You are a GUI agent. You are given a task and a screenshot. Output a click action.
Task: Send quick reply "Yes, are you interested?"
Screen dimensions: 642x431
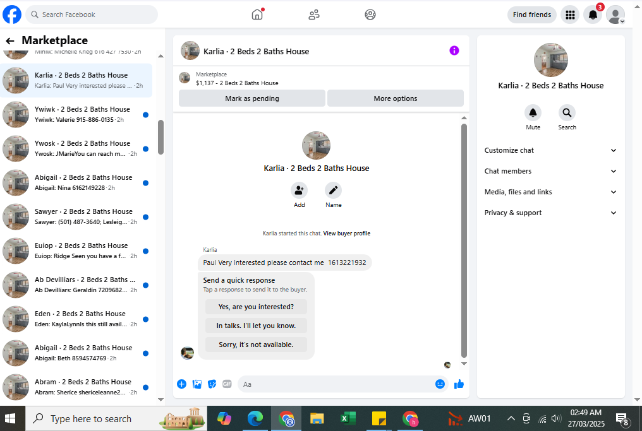(256, 307)
